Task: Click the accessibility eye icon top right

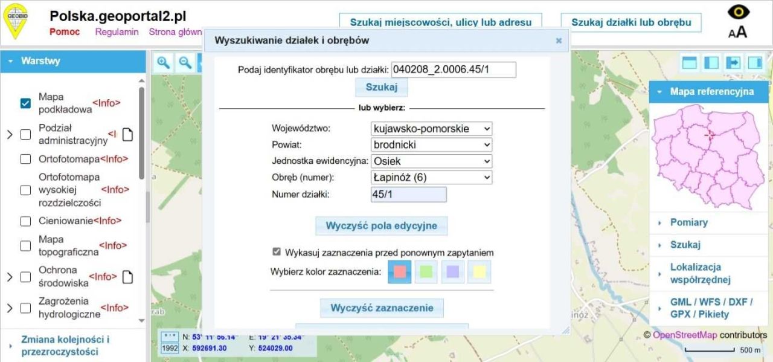Action: [x=739, y=12]
